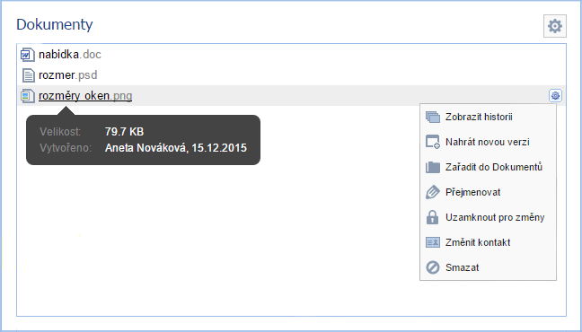Click the history icon next to Zobrazit historii

pyautogui.click(x=433, y=118)
